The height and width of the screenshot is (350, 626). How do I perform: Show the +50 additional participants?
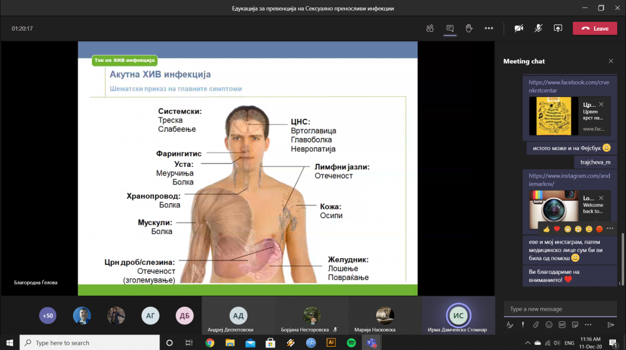[x=48, y=316]
